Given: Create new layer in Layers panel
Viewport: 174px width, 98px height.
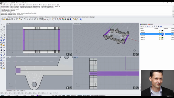Looking at the screenshot, I should point(141,26).
